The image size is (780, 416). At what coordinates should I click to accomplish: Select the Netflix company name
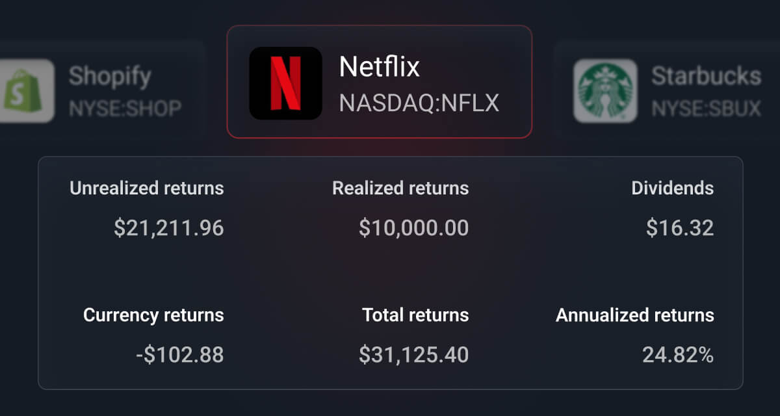380,67
